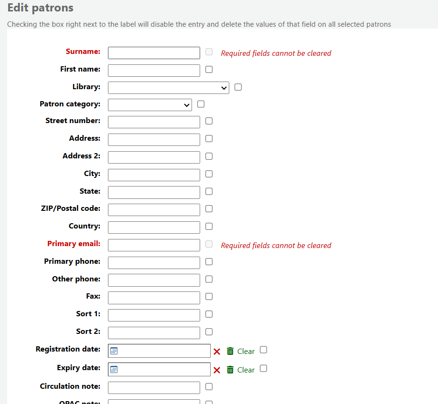Click the Clear link for Registration date
Image resolution: width=438 pixels, height=404 pixels.
[246, 352]
